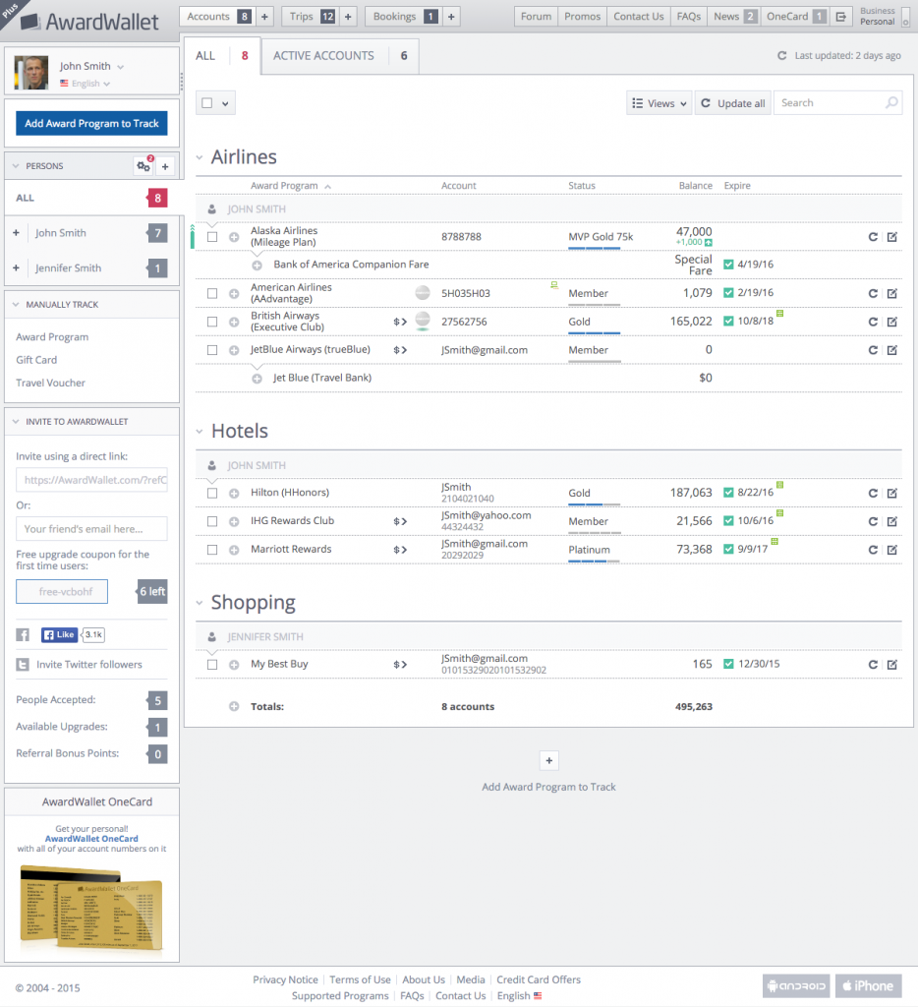Open the Facebook icon in invite panel
918x1007 pixels.
pyautogui.click(x=23, y=635)
